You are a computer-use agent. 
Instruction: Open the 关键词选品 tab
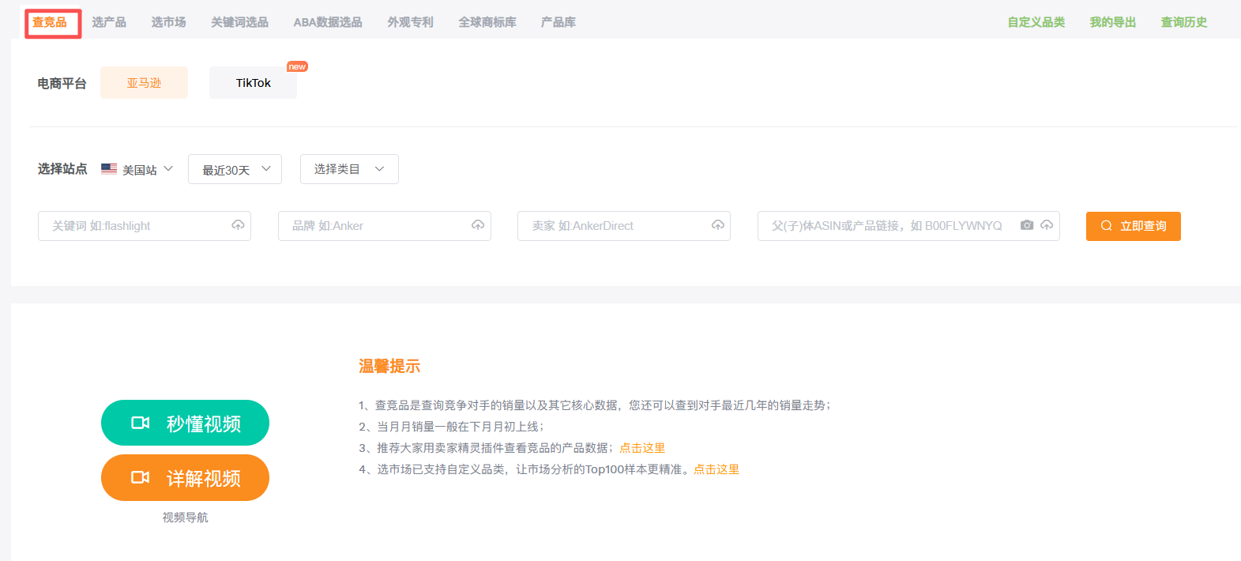pos(239,22)
